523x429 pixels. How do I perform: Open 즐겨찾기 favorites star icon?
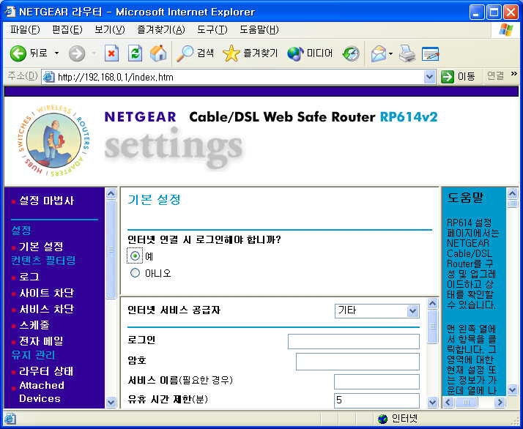(231, 53)
